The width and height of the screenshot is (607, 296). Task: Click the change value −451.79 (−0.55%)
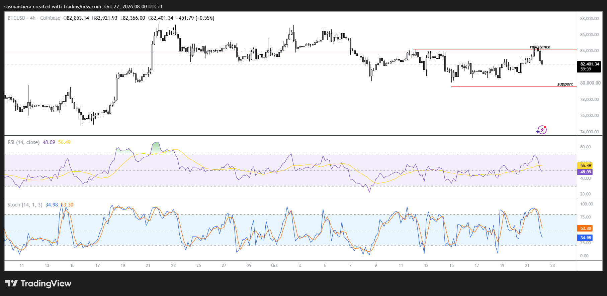pos(195,18)
